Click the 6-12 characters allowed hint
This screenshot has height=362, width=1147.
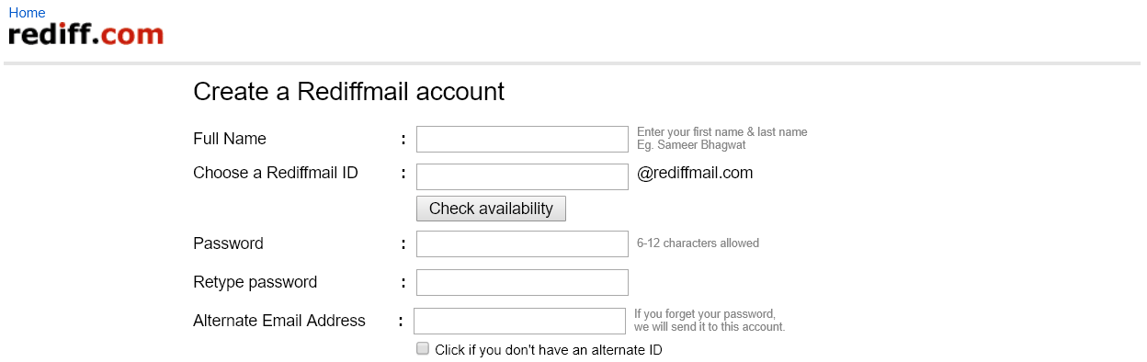click(698, 243)
